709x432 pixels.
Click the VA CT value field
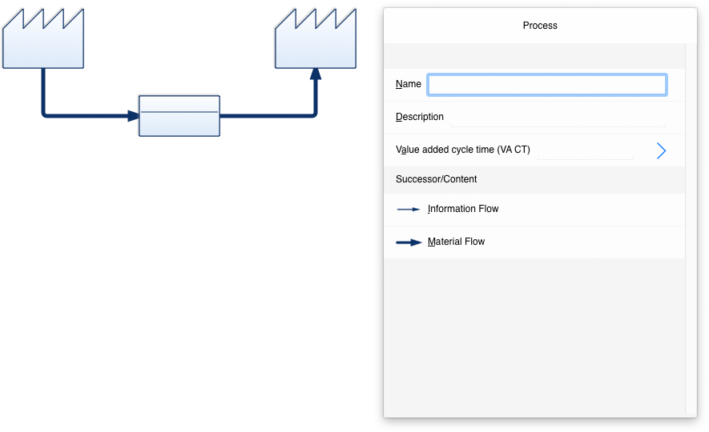[x=586, y=150]
